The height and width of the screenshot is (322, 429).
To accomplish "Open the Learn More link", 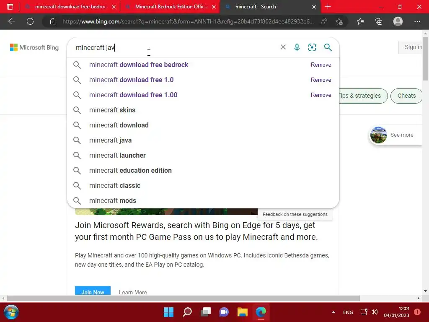I will point(133,292).
